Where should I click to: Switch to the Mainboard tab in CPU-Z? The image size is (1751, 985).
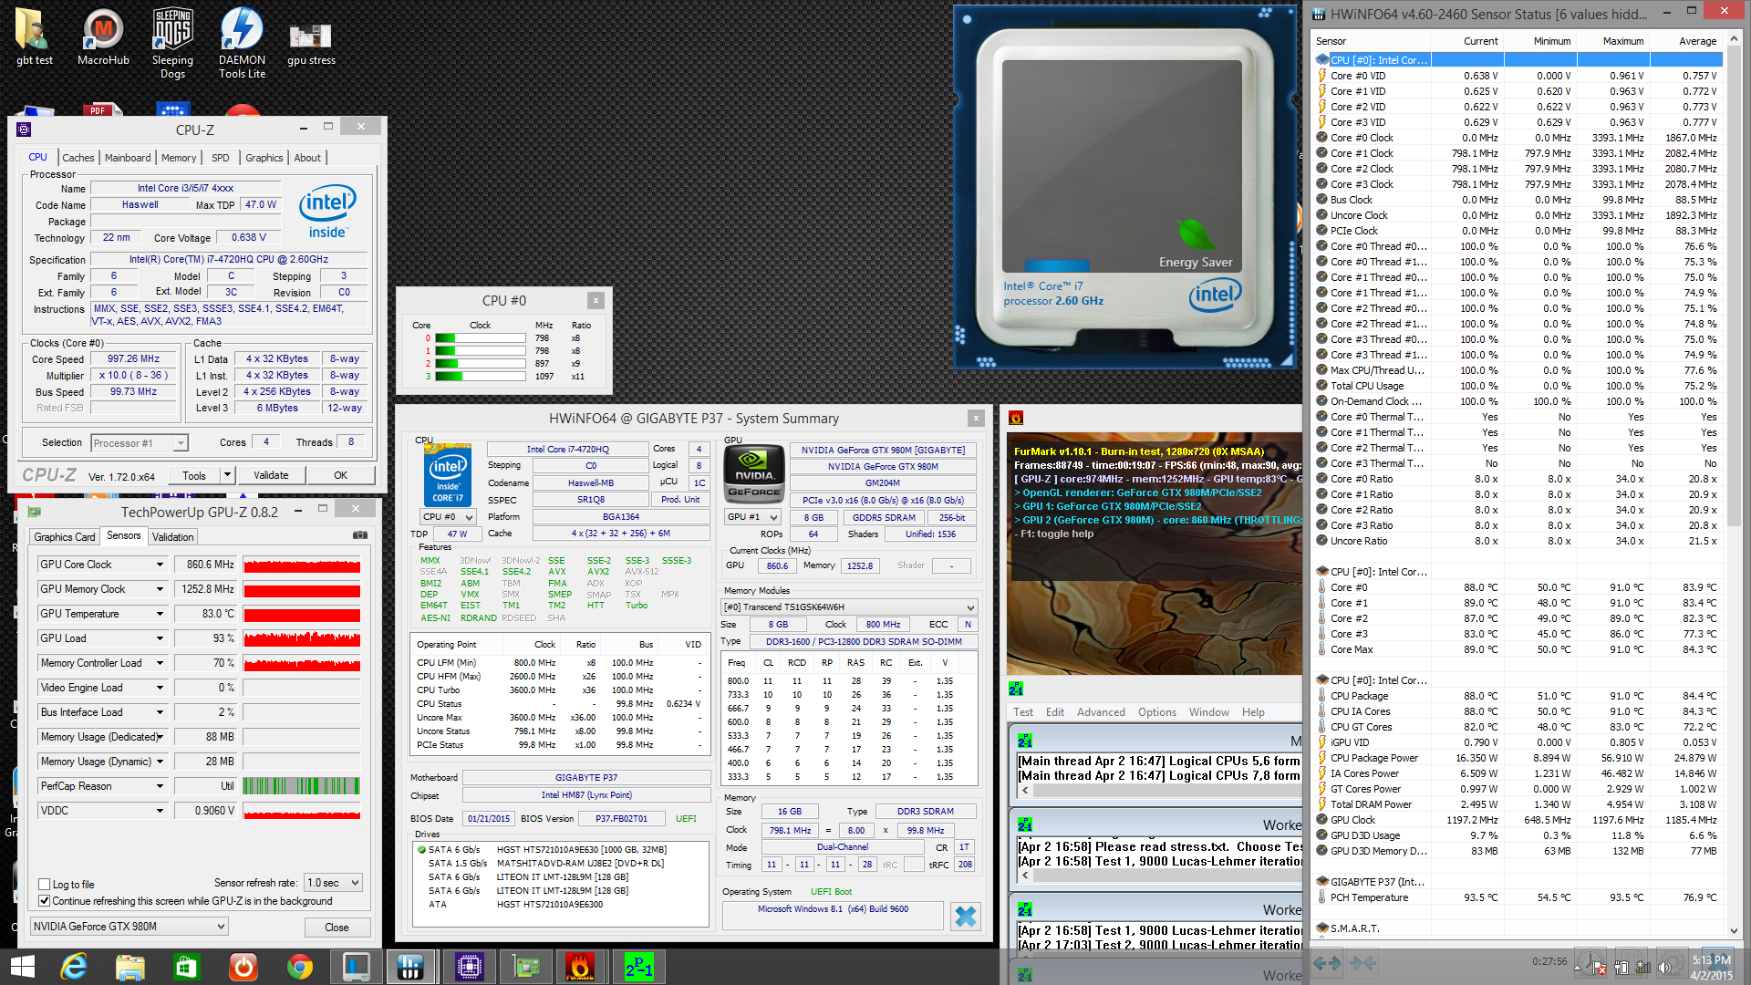(x=128, y=158)
